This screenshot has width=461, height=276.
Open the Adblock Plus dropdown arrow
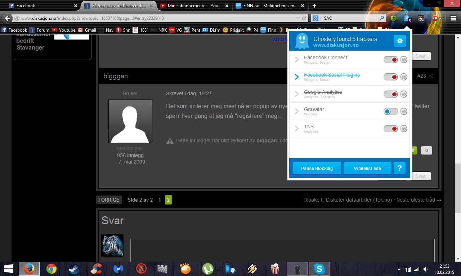[441, 18]
